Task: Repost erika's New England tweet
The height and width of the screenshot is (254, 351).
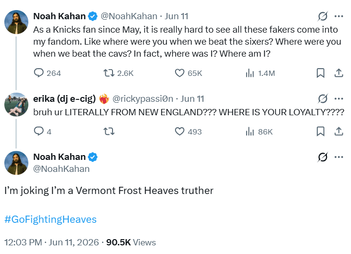Action: [x=109, y=132]
